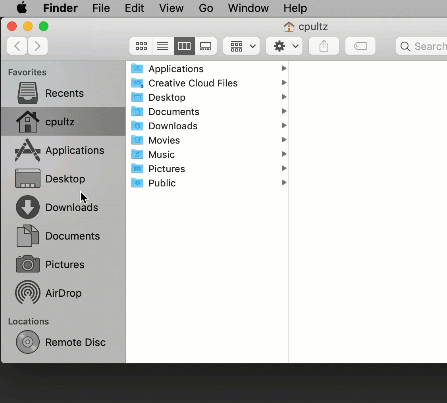Open the gear Action menu

(284, 46)
